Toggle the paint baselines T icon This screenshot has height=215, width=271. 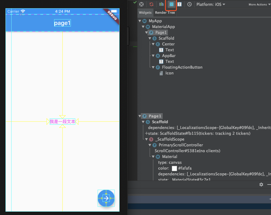click(179, 4)
